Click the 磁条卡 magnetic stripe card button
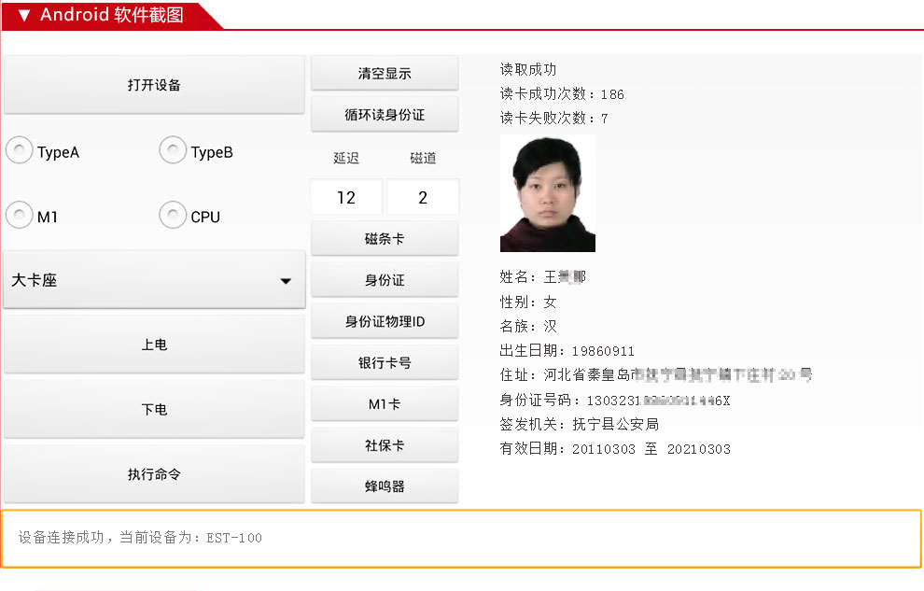This screenshot has width=924, height=591. tap(384, 238)
